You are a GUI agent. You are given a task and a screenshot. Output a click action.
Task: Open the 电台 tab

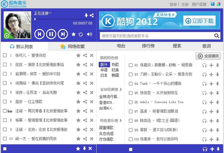click(121, 46)
